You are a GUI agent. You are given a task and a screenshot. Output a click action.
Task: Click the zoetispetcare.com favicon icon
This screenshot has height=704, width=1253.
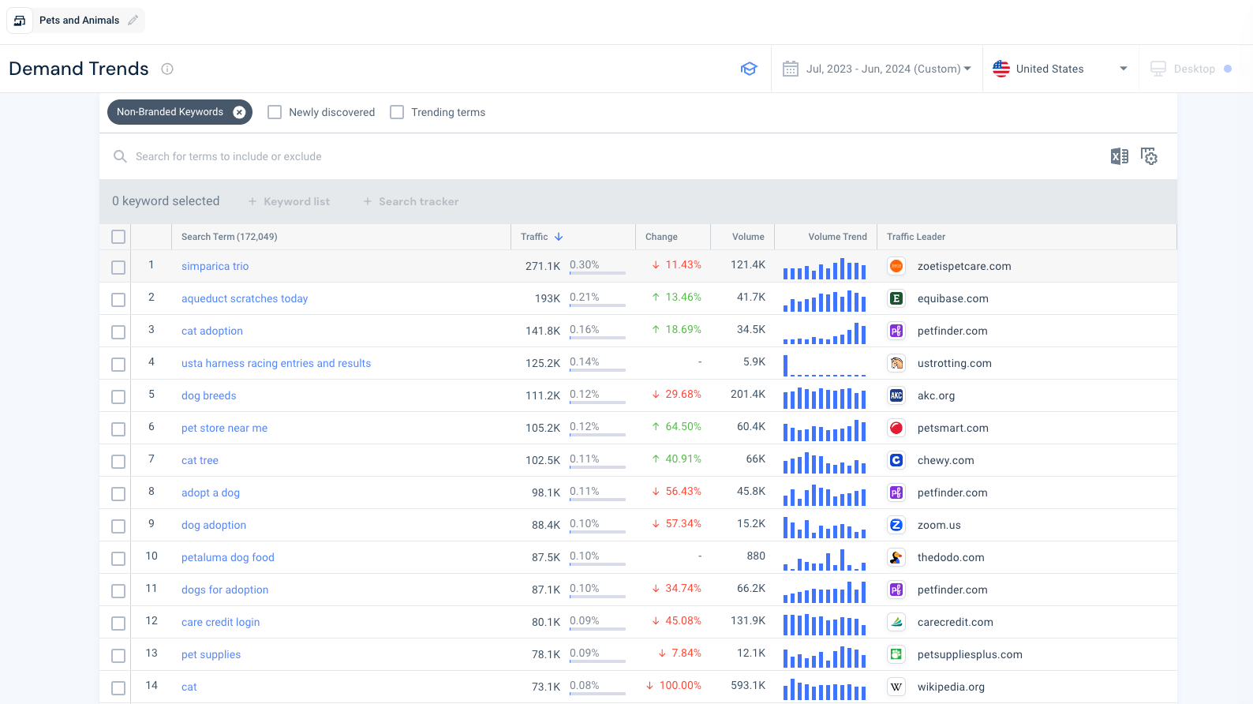coord(896,266)
